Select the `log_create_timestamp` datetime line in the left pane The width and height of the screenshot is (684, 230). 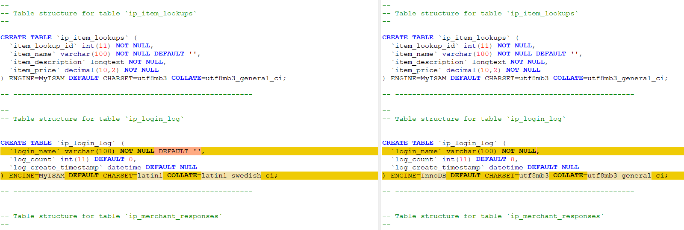click(103, 167)
